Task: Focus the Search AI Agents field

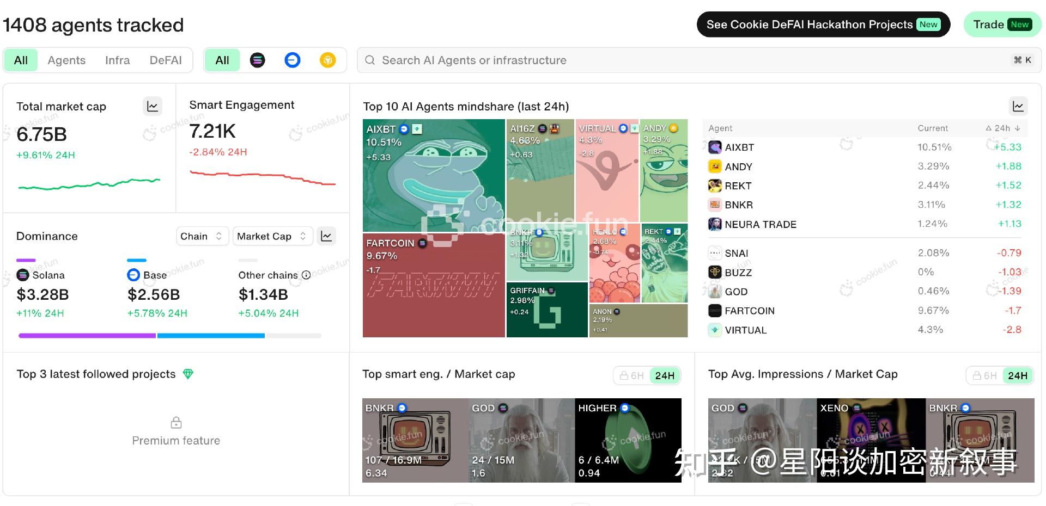Action: point(699,60)
